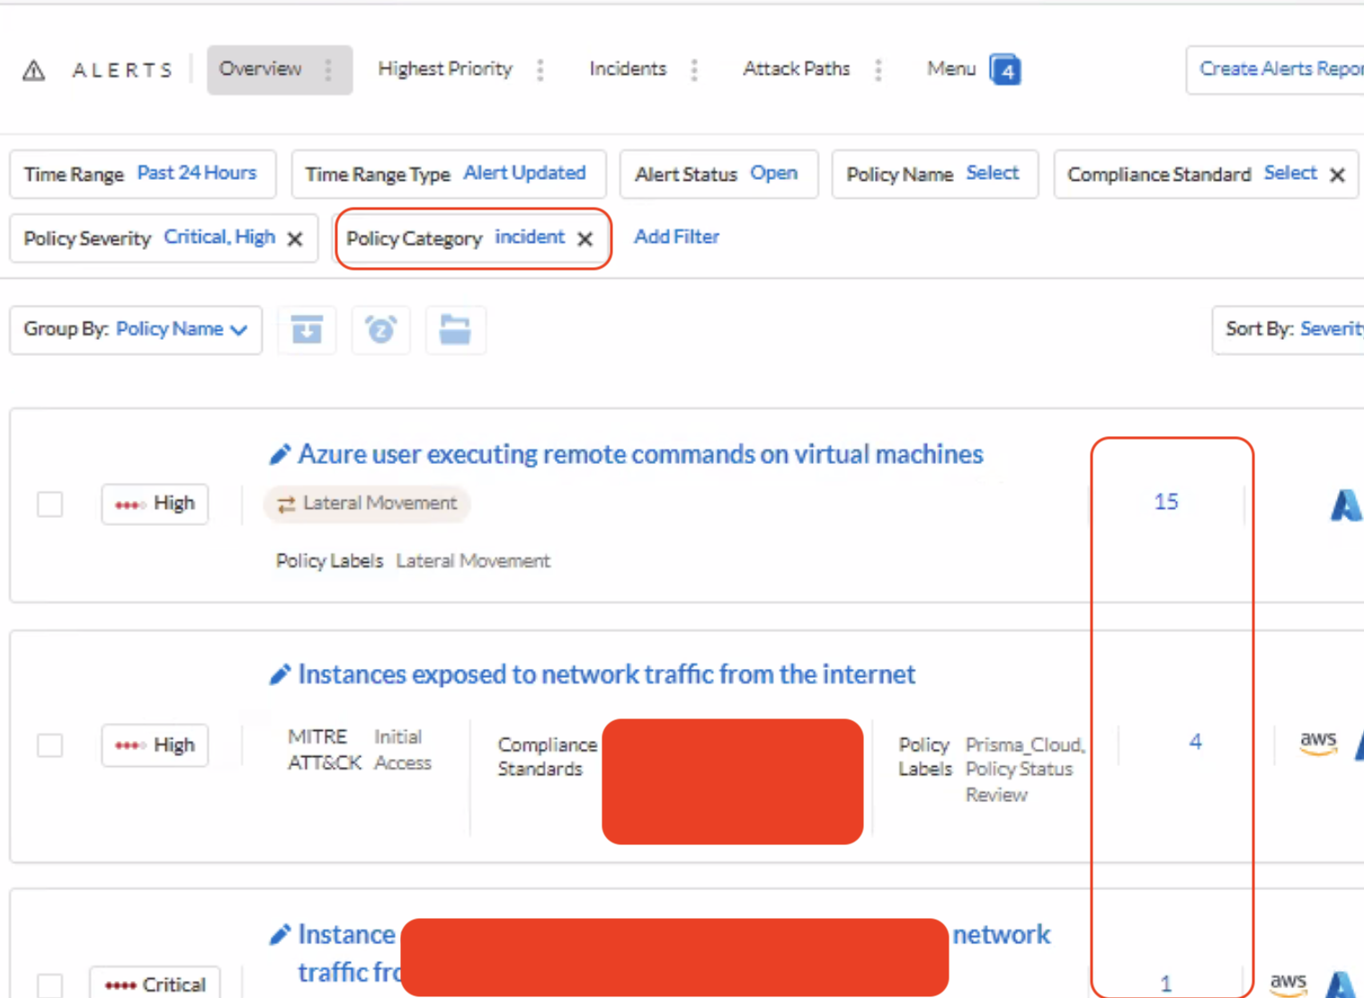Remove the Policy Category incident filter
1364x998 pixels.
(585, 239)
